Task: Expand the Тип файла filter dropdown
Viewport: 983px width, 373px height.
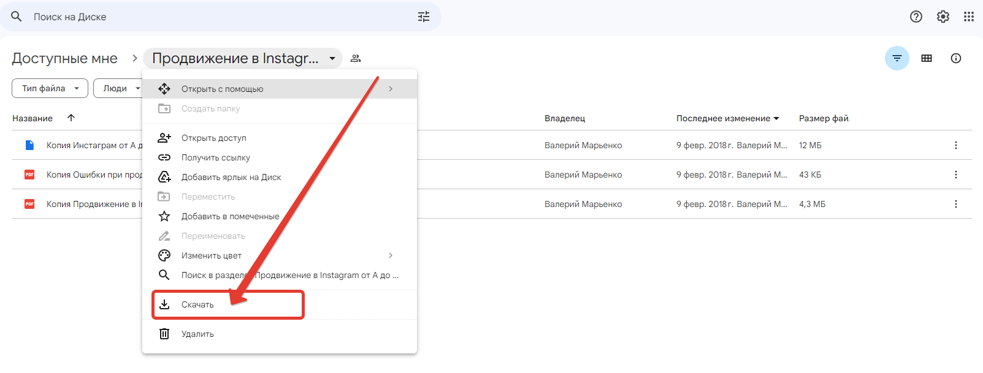Action: (50, 88)
